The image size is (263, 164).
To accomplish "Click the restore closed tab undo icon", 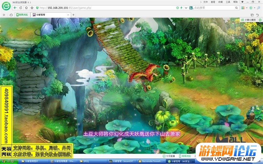I will (x=257, y=15).
